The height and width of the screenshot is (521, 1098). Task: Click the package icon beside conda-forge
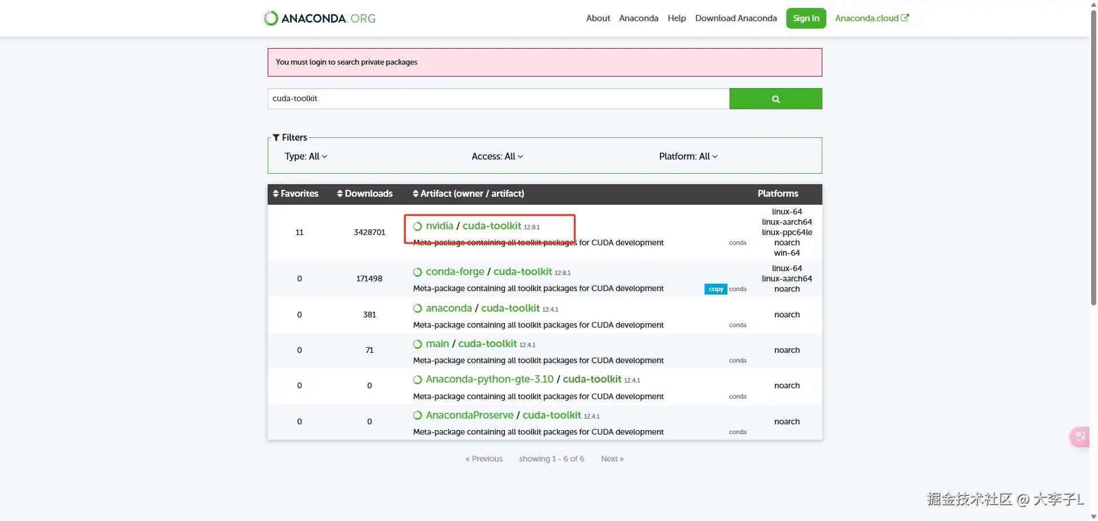click(417, 272)
